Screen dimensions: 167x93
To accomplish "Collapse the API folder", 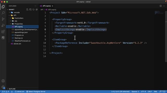I will [x=9, y=15].
